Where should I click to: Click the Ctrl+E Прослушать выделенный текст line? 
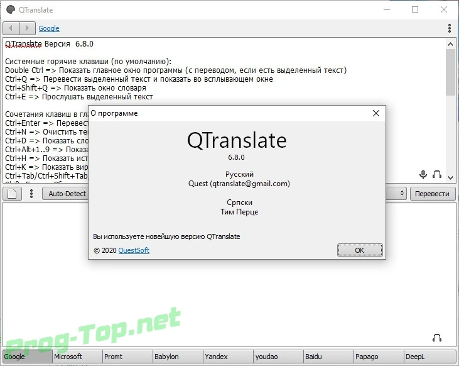(x=79, y=97)
